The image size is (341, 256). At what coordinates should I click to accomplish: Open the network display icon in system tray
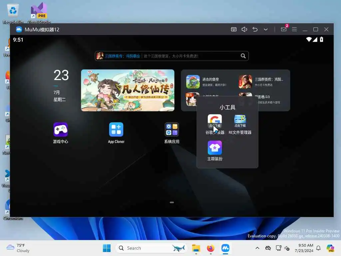click(278, 248)
